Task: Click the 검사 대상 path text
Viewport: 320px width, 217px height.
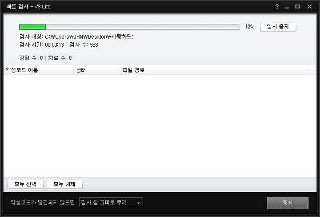Action: (76, 37)
